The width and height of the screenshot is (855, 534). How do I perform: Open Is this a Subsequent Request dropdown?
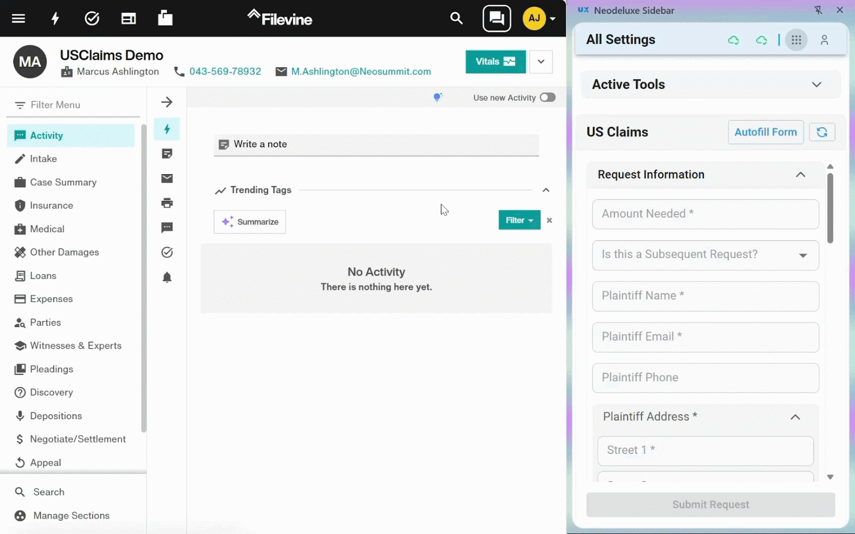pos(705,255)
